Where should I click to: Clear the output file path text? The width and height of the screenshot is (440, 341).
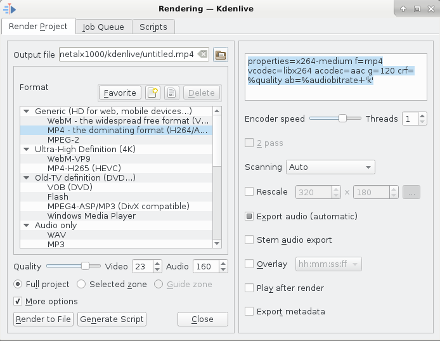[x=202, y=54]
